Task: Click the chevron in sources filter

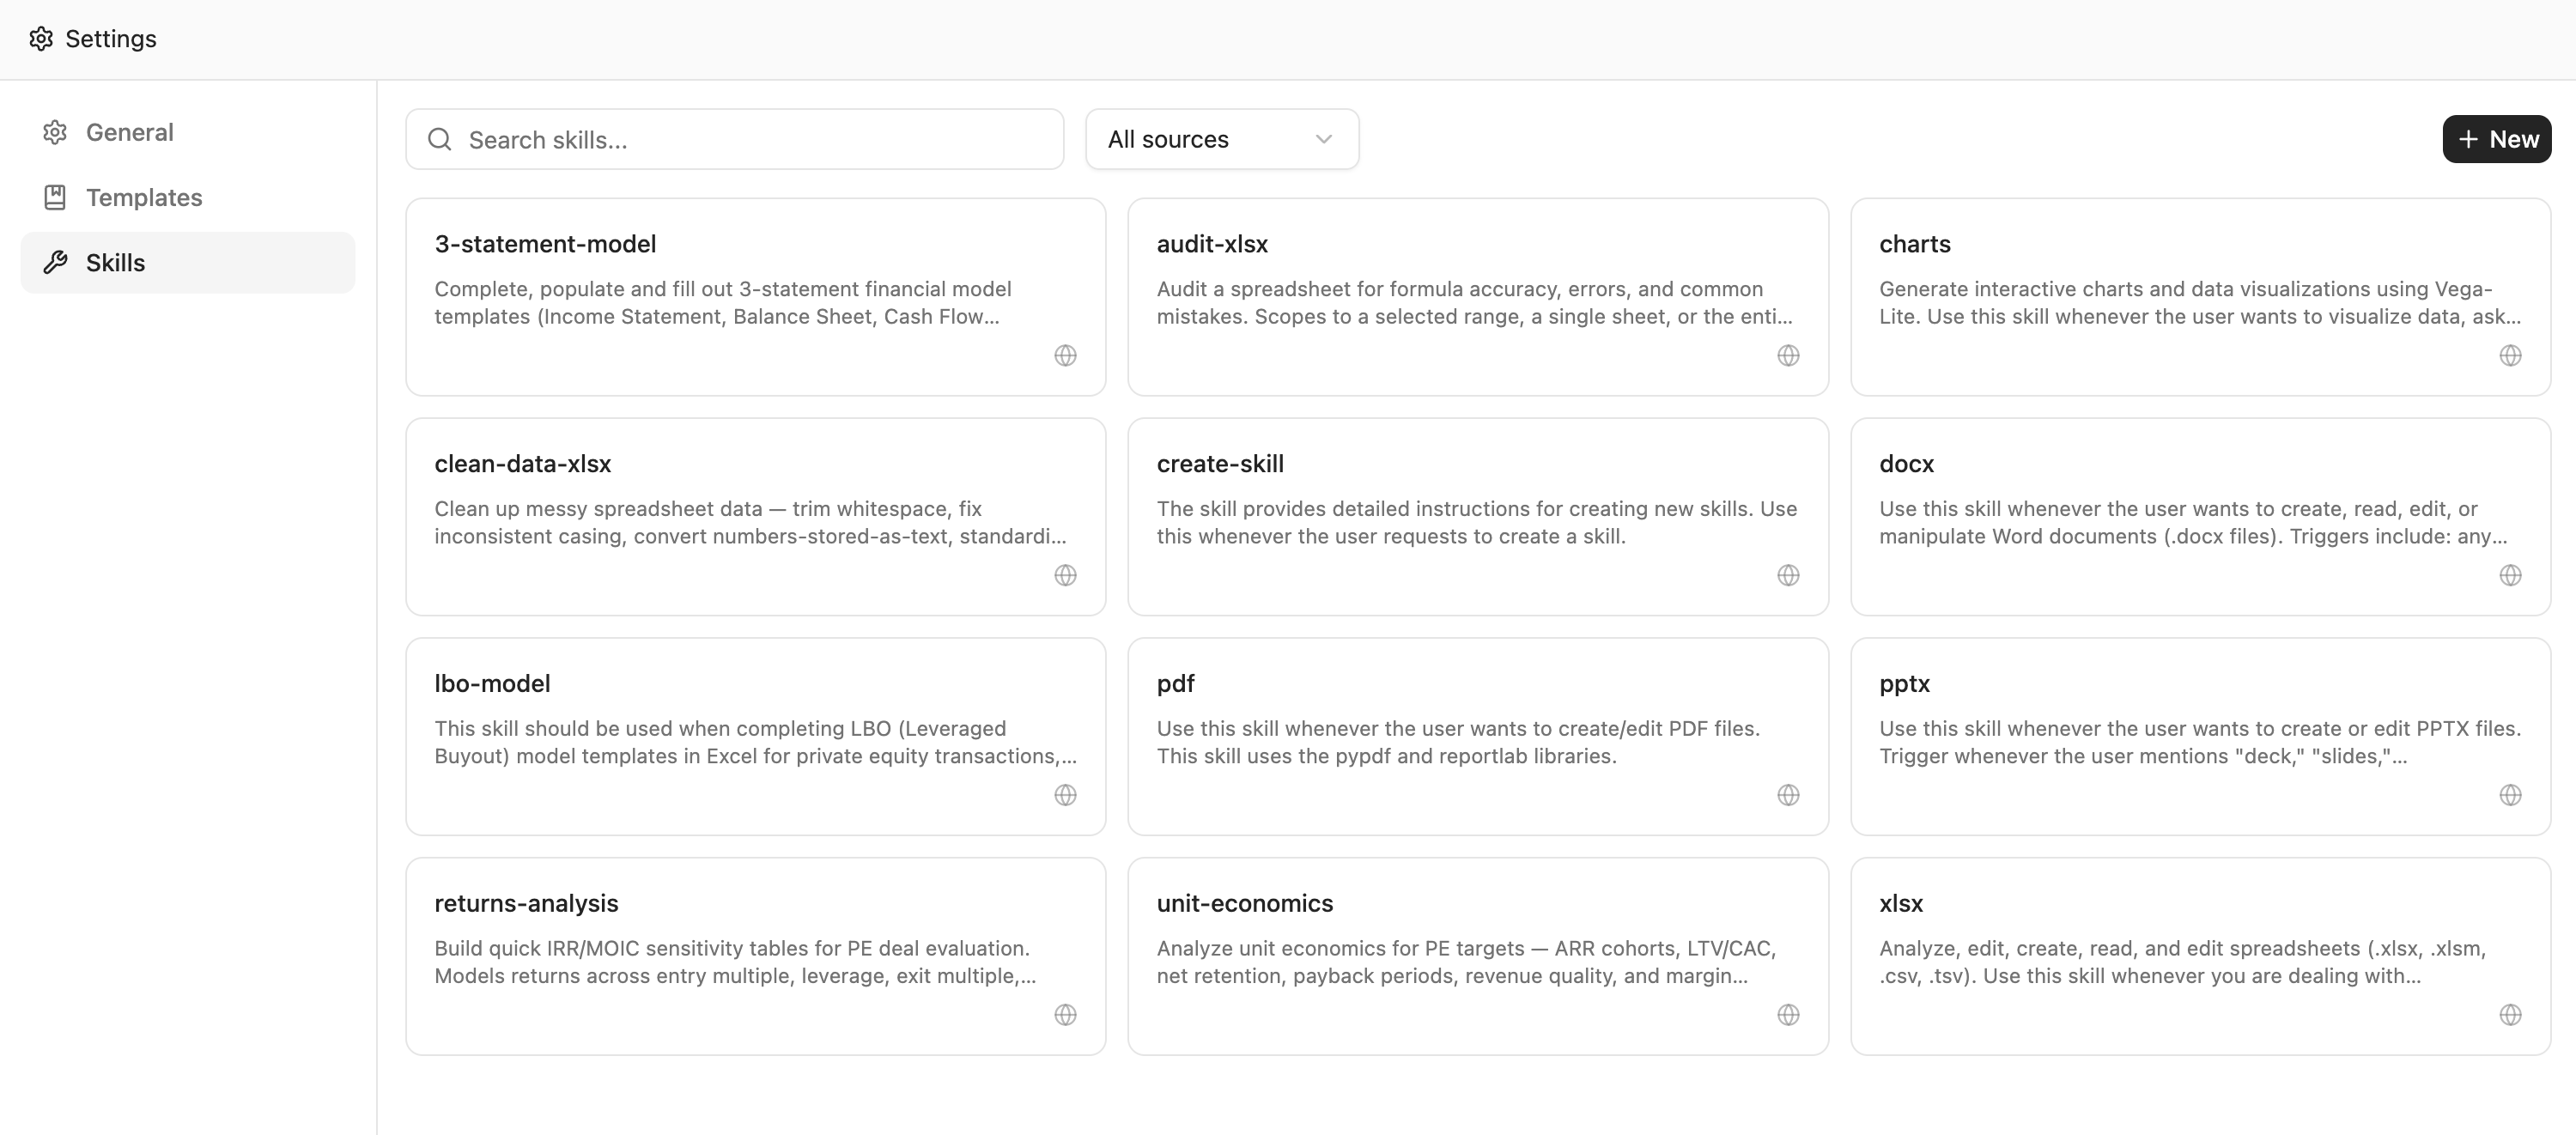Action: (x=1323, y=139)
